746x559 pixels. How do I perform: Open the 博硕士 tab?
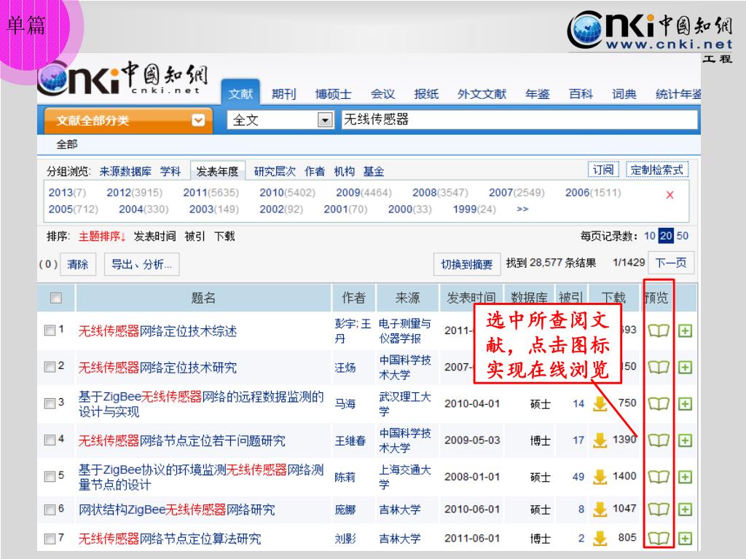click(x=333, y=94)
